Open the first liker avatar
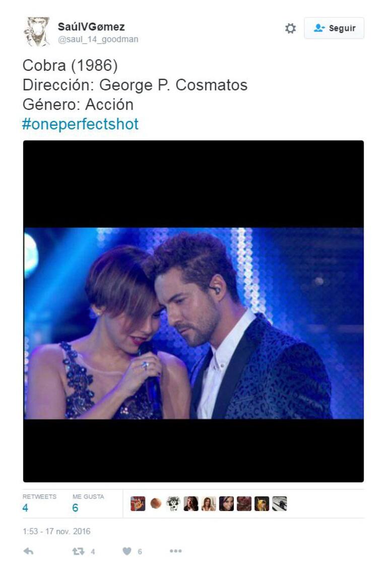The height and width of the screenshot is (569, 387). coord(138,503)
